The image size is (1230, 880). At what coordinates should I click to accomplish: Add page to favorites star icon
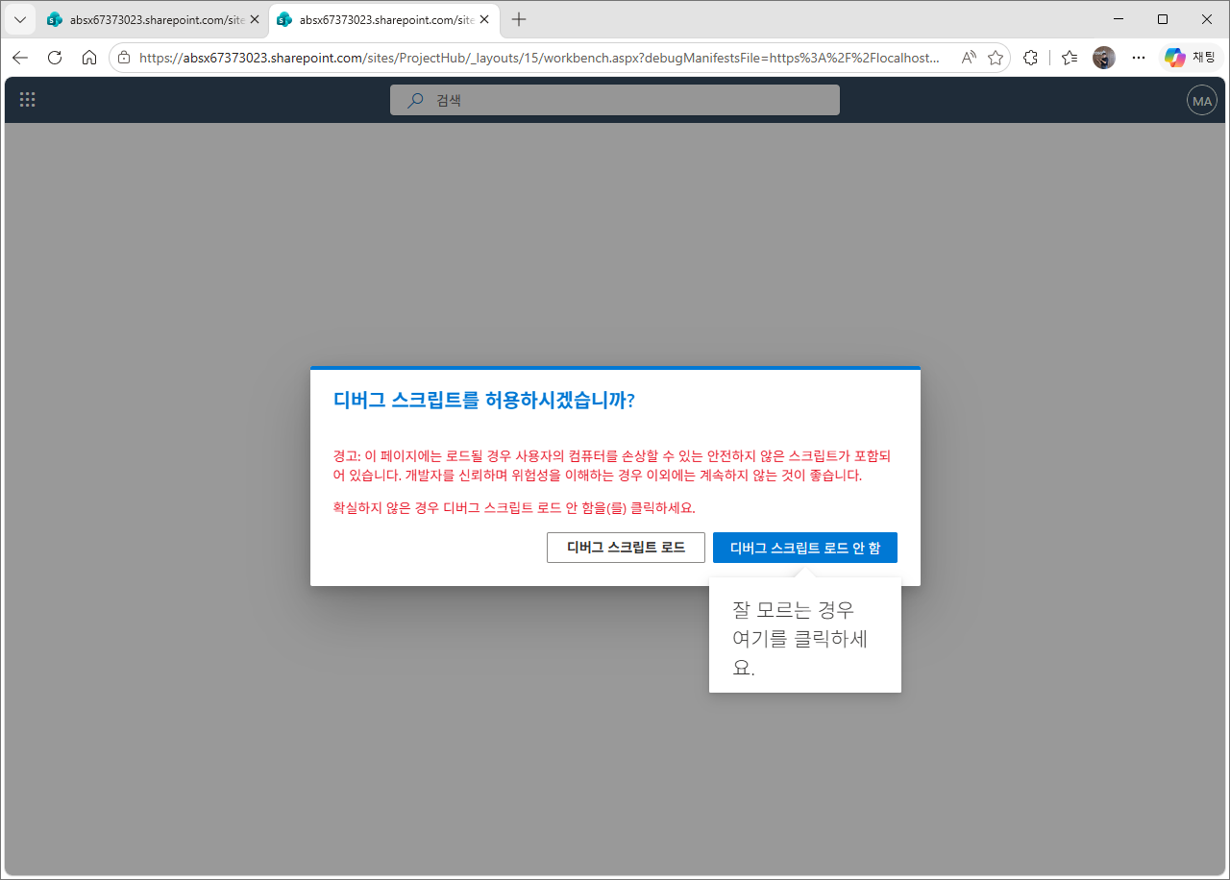click(996, 58)
